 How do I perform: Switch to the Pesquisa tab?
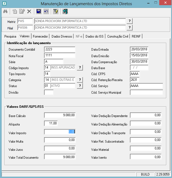click(10, 36)
